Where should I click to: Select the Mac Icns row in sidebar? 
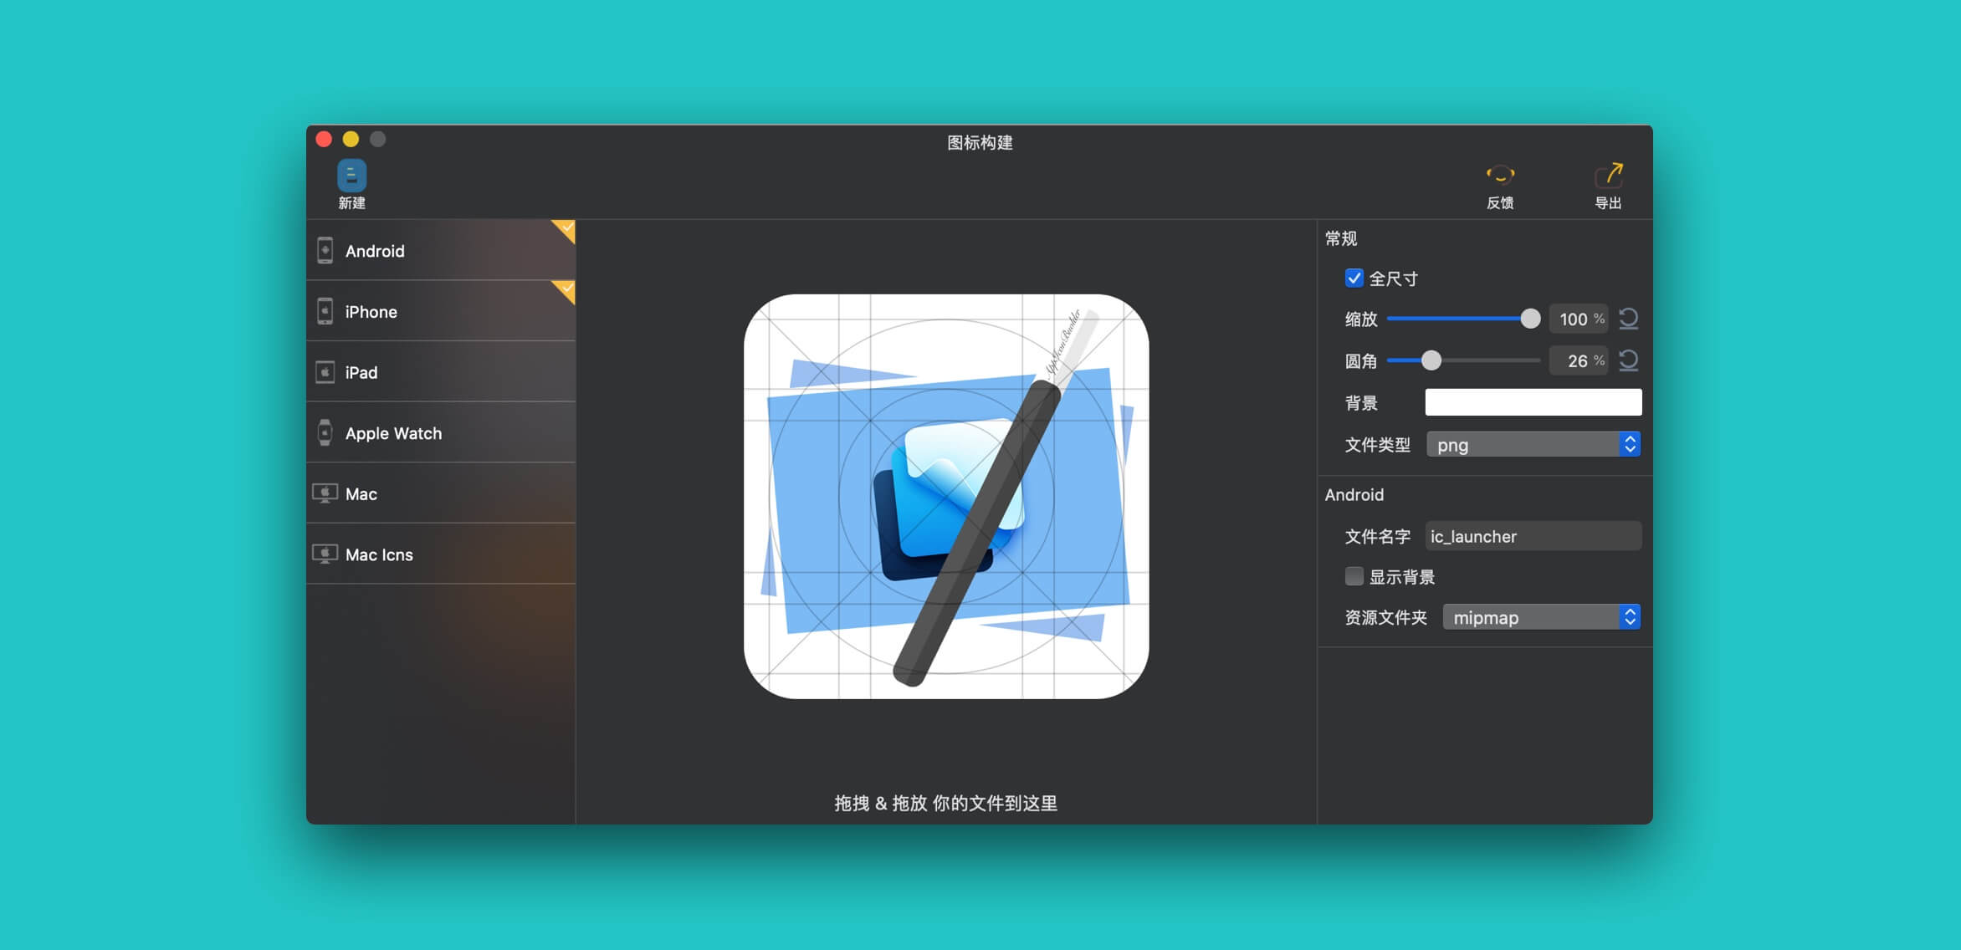pyautogui.click(x=441, y=554)
